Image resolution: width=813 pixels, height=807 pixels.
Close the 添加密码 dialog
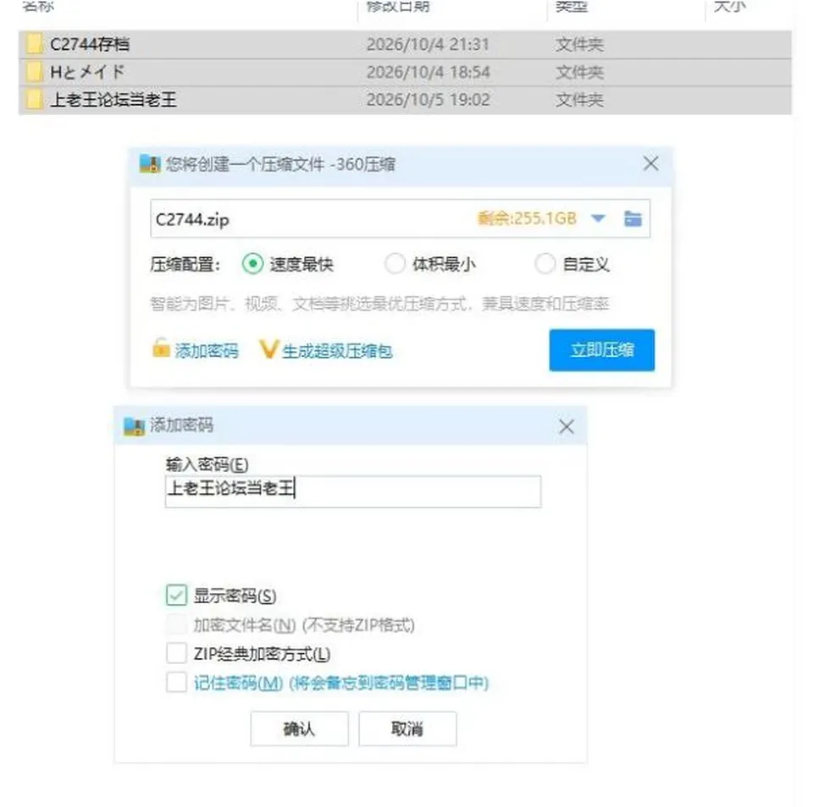567,427
